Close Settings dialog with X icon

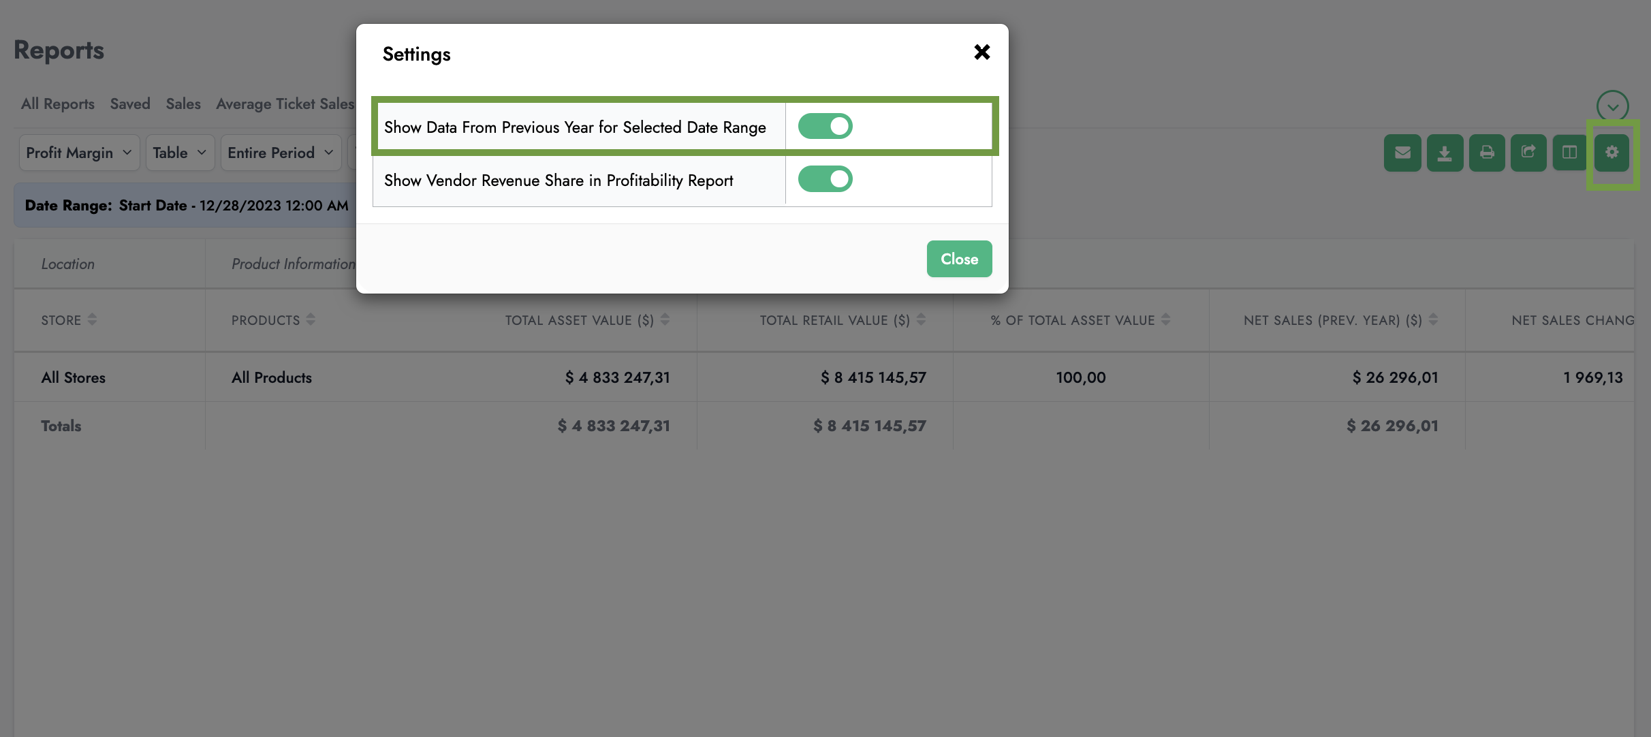pos(981,52)
